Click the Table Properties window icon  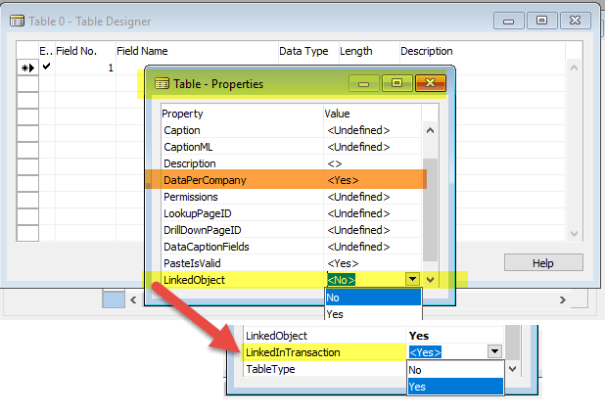[x=162, y=84]
